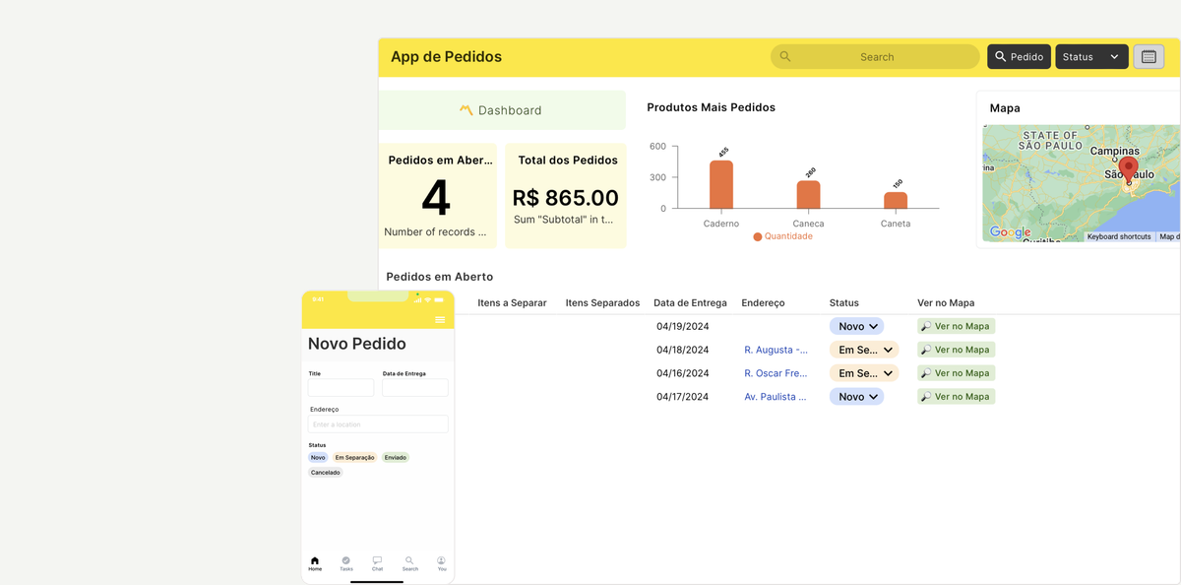1181x585 pixels.
Task: Tap the Search icon on the mobile app
Action: (409, 561)
